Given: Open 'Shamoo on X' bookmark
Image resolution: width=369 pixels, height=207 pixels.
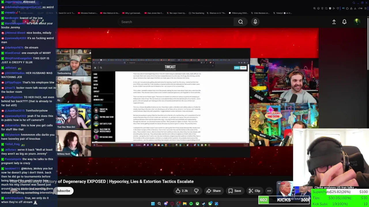Looking at the screenshot, I should (216, 13).
